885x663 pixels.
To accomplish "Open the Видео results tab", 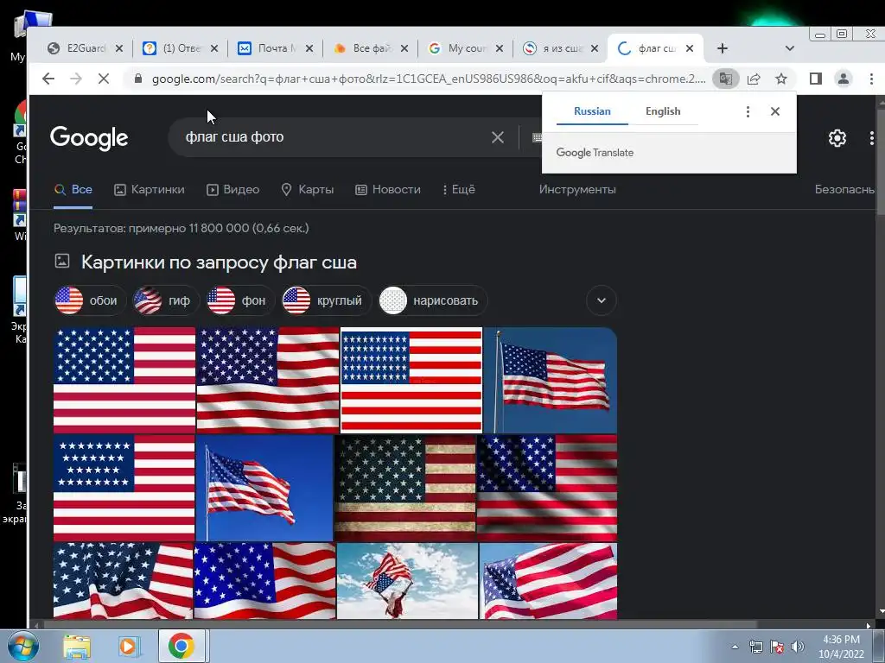I will coord(232,189).
